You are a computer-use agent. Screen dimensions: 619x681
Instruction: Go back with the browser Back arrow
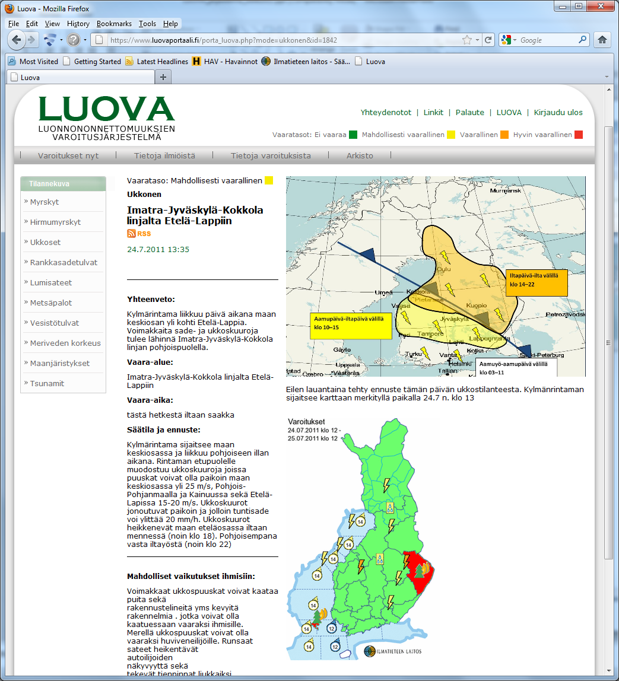16,40
